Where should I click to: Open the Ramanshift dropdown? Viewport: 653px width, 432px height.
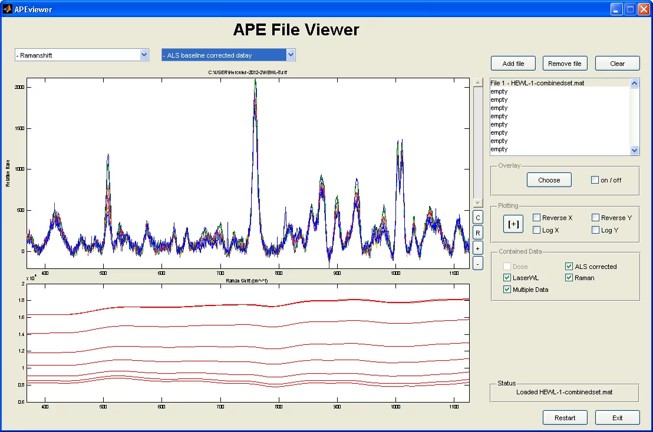81,55
